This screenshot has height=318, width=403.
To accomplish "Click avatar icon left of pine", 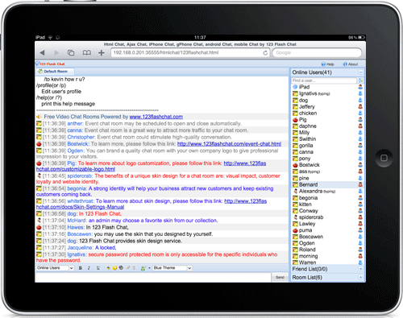I will (x=295, y=178).
